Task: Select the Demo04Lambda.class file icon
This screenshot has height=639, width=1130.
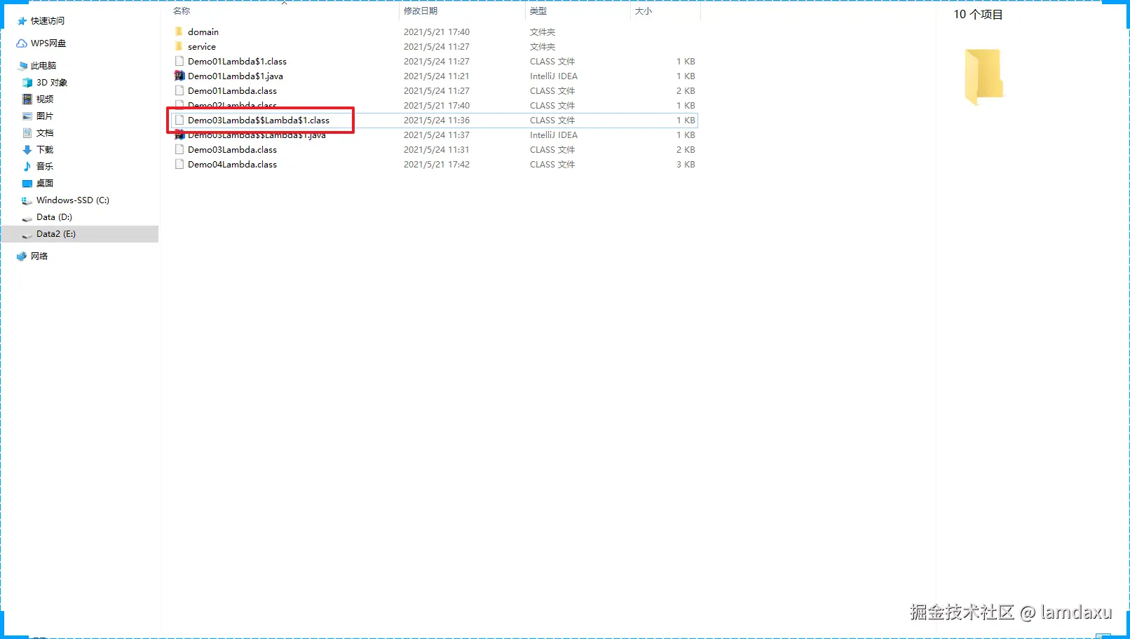Action: point(179,164)
